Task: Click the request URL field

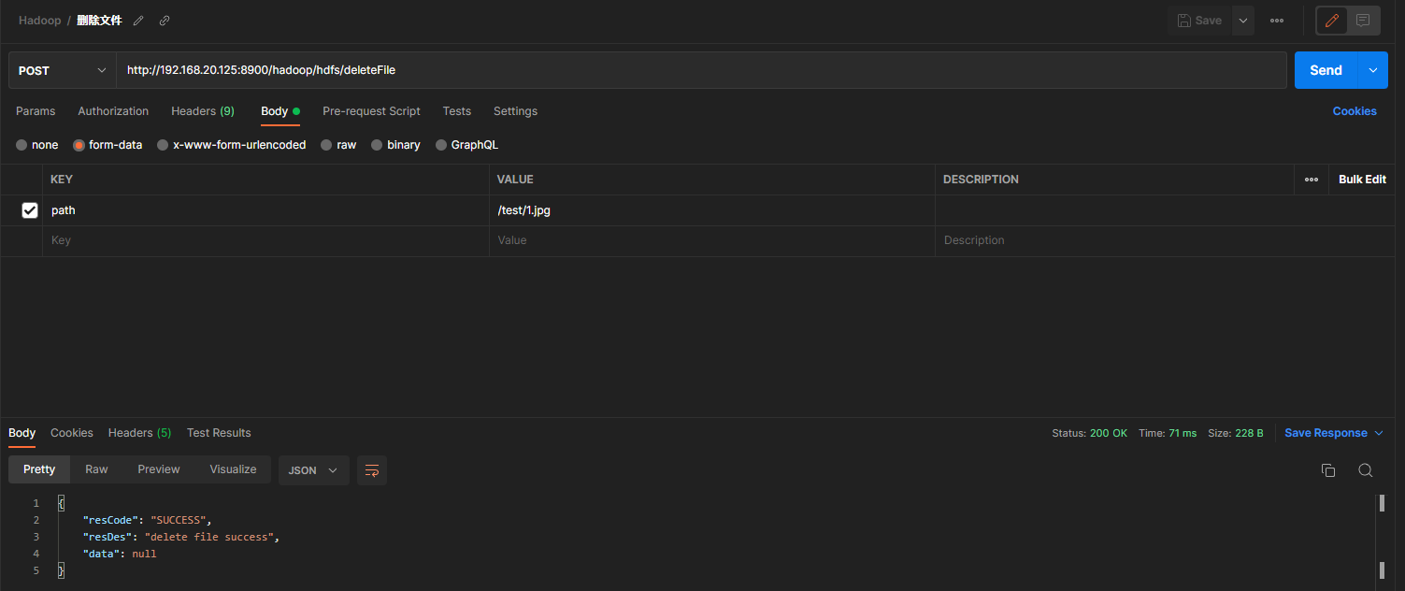Action: pos(701,70)
